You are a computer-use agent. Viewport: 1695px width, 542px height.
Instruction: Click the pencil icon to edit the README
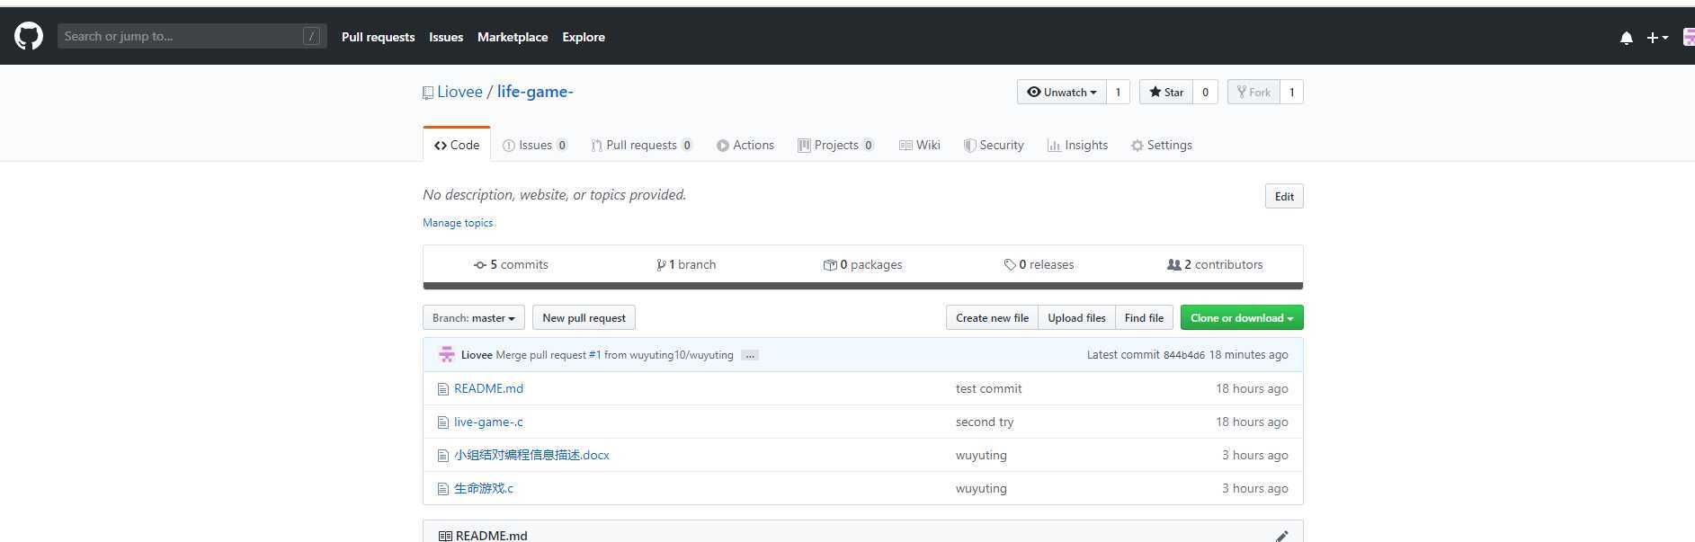(x=1281, y=536)
